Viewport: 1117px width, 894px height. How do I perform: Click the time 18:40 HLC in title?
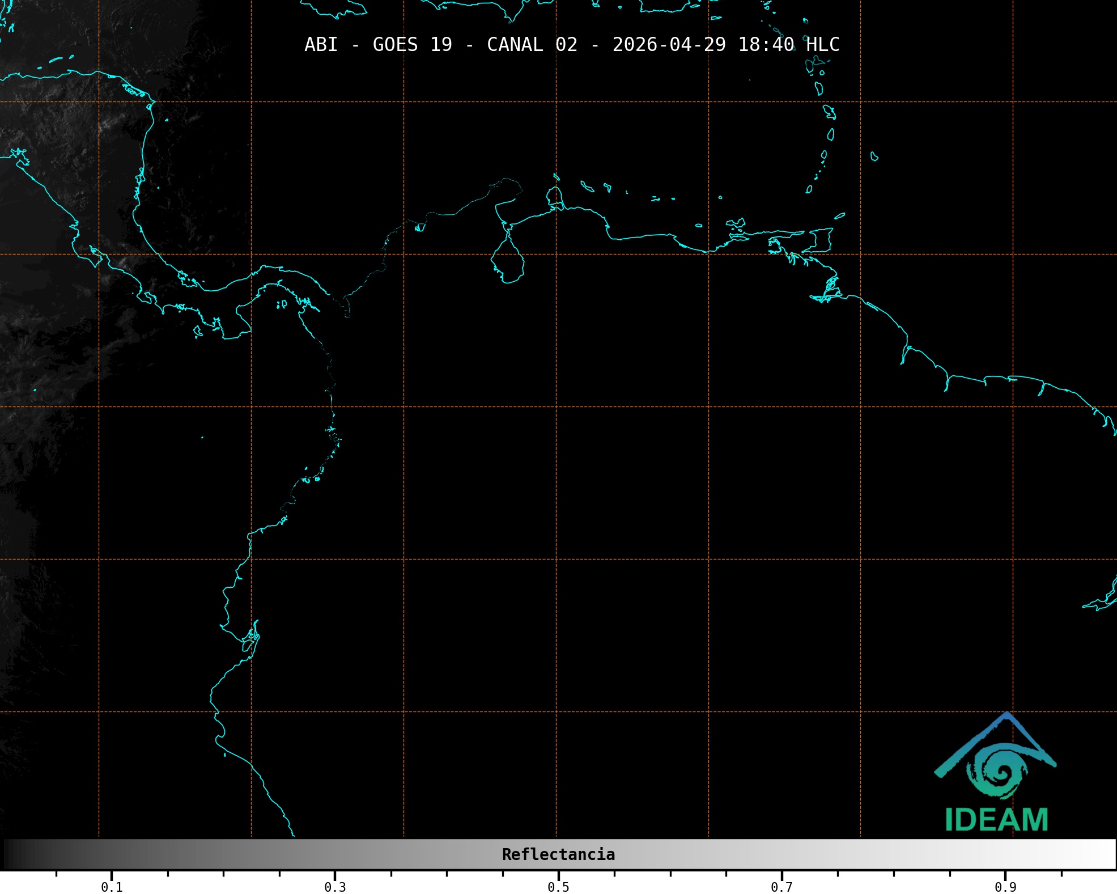pyautogui.click(x=788, y=45)
